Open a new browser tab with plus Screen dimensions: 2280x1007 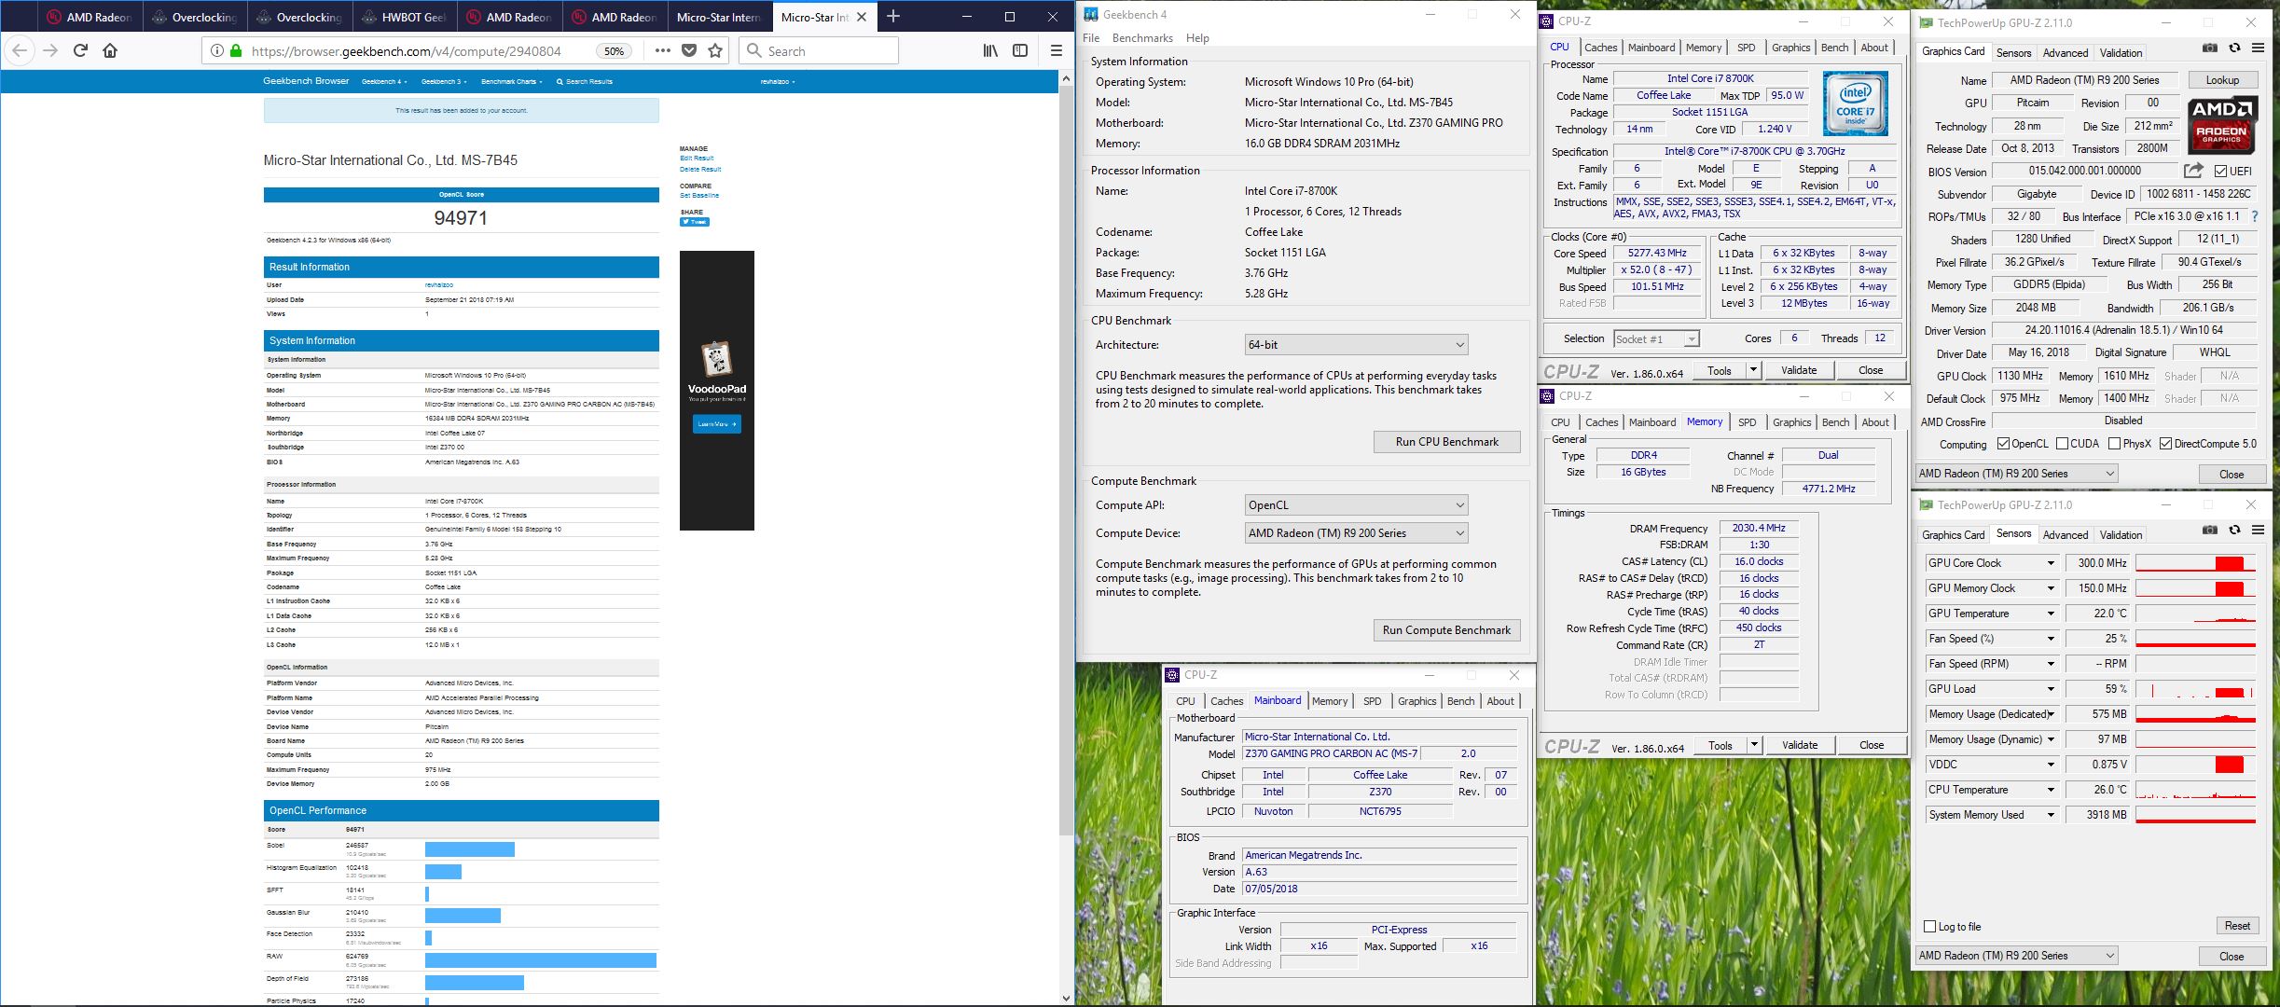893,16
